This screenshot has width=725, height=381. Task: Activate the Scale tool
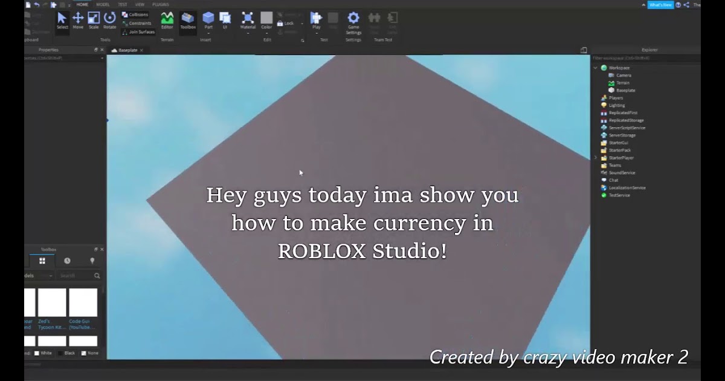pos(94,21)
